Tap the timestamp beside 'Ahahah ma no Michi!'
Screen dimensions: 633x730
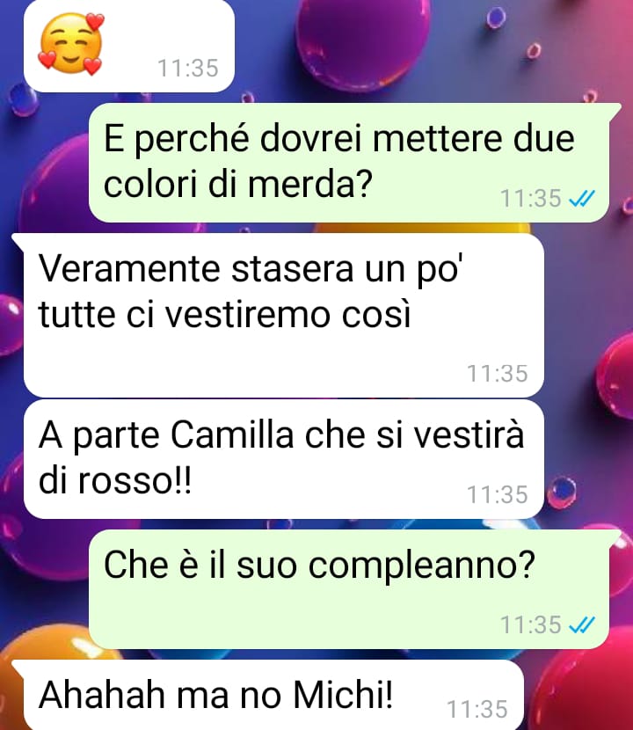477,710
